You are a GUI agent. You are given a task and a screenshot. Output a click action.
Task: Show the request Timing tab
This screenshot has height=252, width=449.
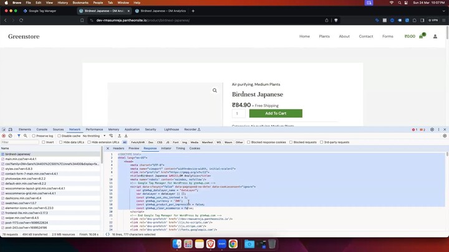(180, 148)
